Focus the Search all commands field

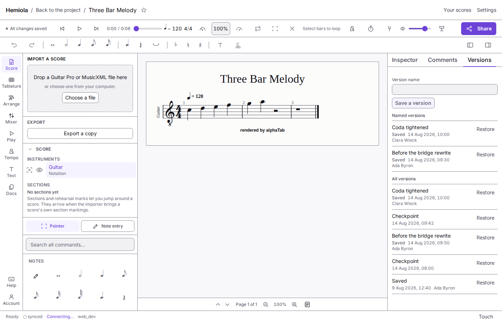(80, 245)
